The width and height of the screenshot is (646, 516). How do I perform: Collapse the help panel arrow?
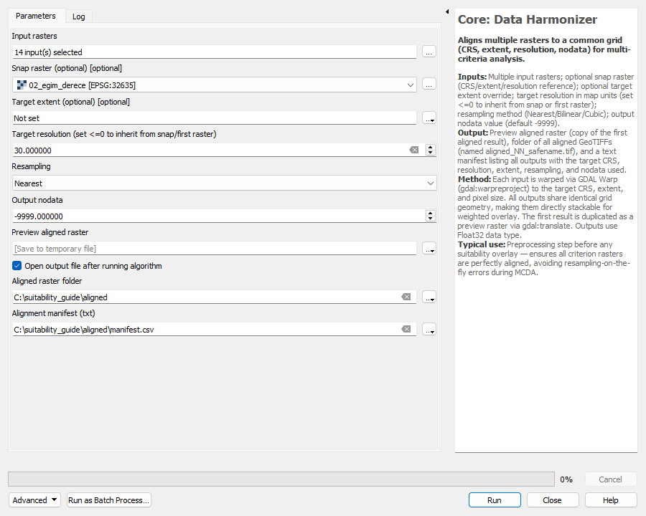[x=447, y=11]
